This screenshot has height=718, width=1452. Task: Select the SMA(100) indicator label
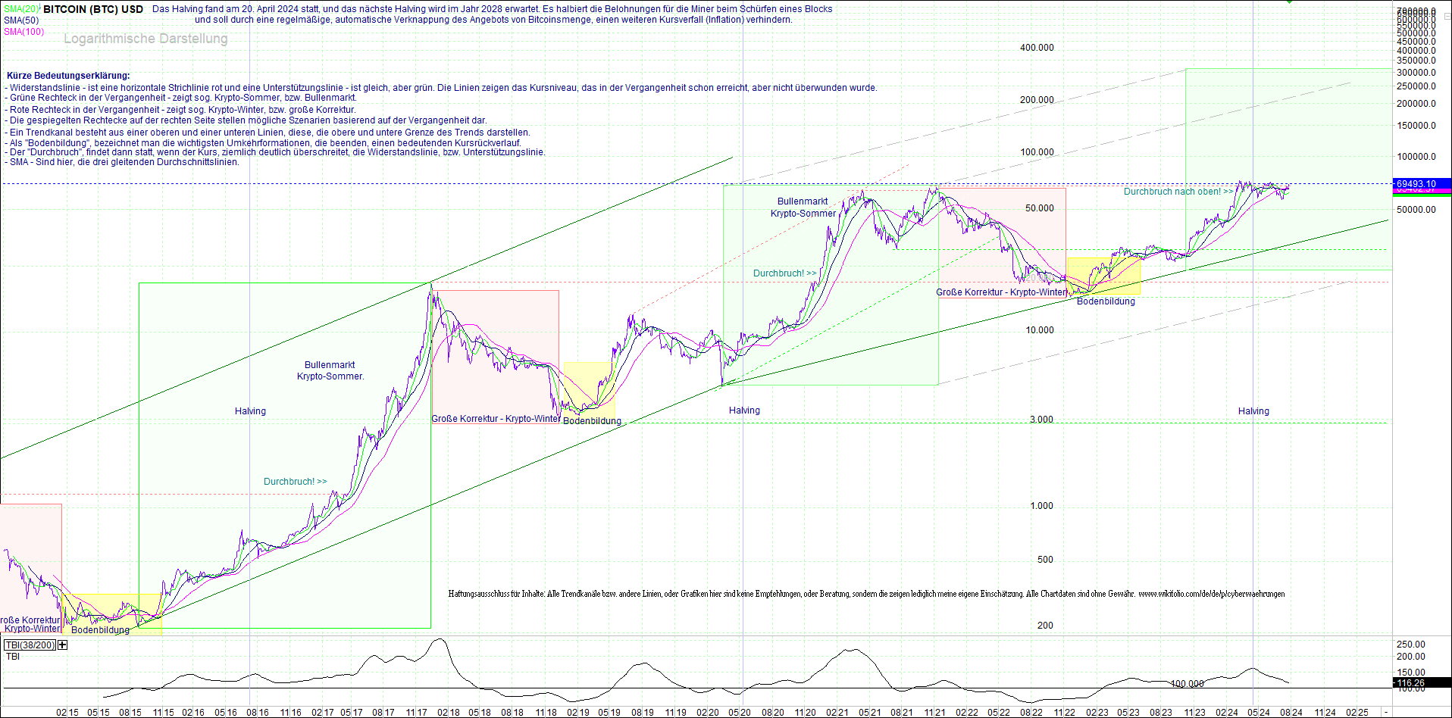(23, 31)
